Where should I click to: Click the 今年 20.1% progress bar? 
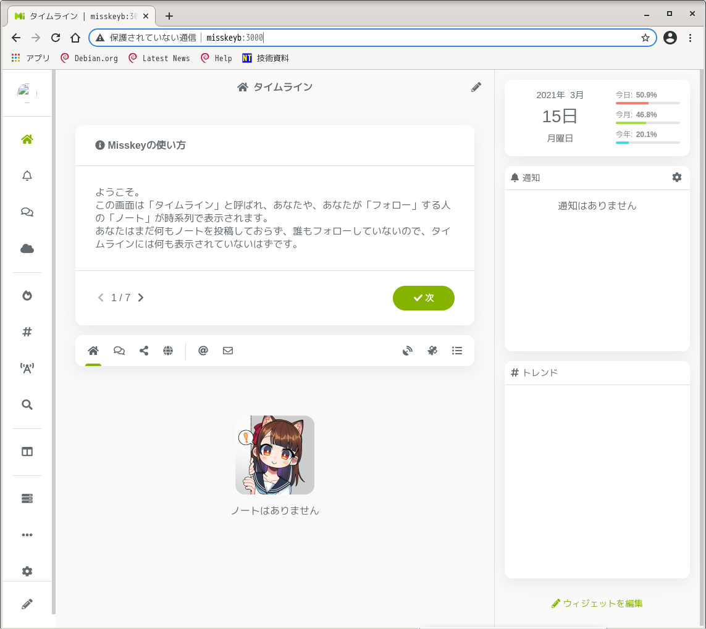(x=647, y=143)
